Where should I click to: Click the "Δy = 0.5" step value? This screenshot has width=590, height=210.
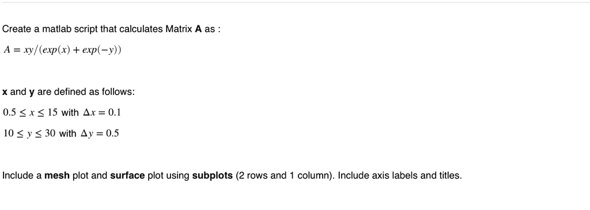(100, 133)
